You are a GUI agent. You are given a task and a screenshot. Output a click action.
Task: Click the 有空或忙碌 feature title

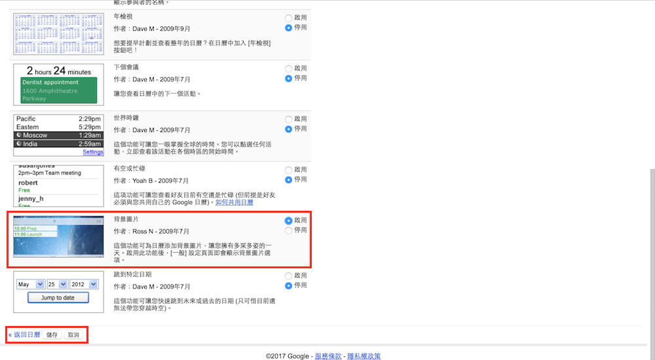point(130,168)
